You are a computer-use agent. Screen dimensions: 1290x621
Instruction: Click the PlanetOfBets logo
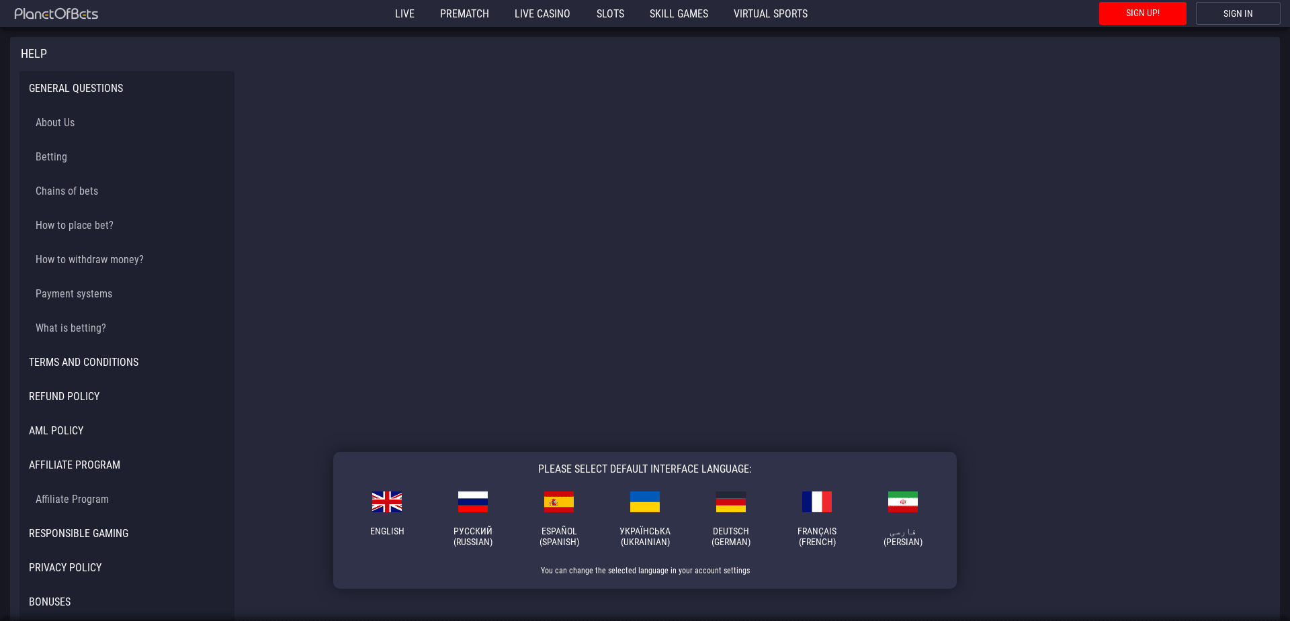[x=56, y=13]
